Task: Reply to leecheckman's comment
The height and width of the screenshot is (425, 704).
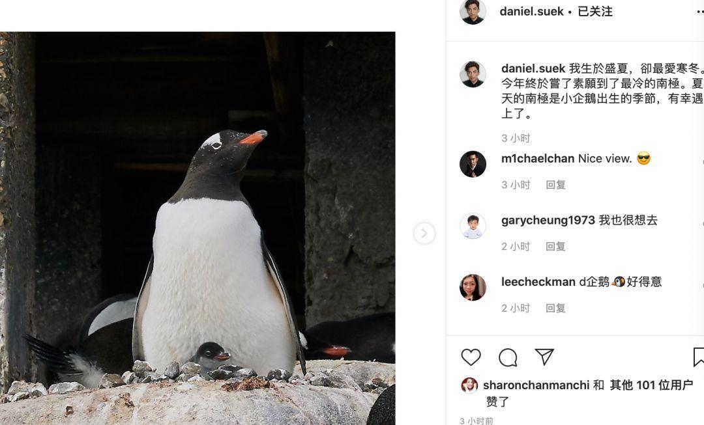Action: [x=555, y=308]
